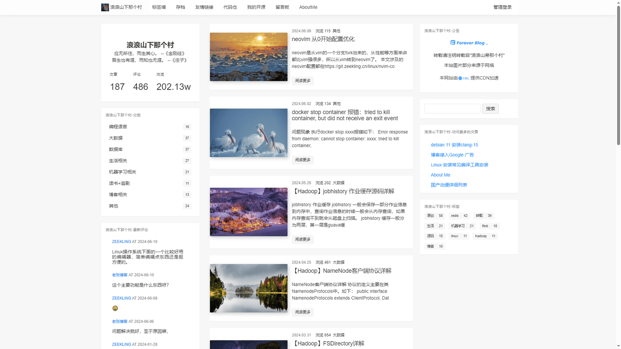Open 标签墙 in the top navigation
Viewport: 621px width, 349px height.
[159, 7]
